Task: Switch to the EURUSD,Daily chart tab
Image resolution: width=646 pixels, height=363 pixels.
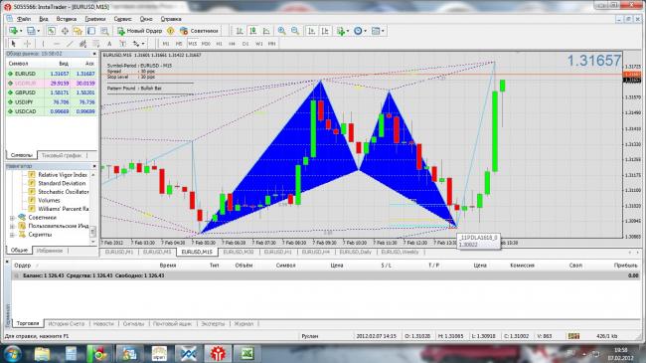Action: point(356,252)
